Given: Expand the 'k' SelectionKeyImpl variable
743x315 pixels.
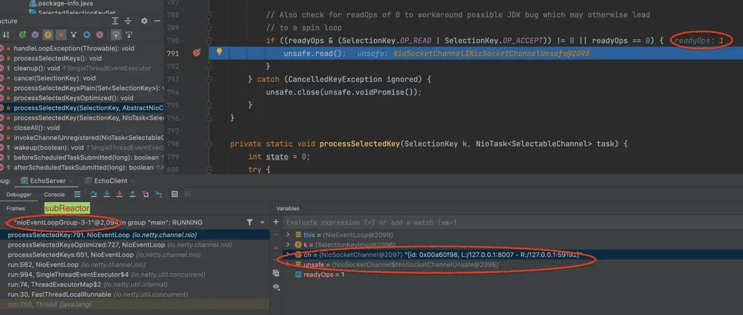Looking at the screenshot, I should pos(288,245).
